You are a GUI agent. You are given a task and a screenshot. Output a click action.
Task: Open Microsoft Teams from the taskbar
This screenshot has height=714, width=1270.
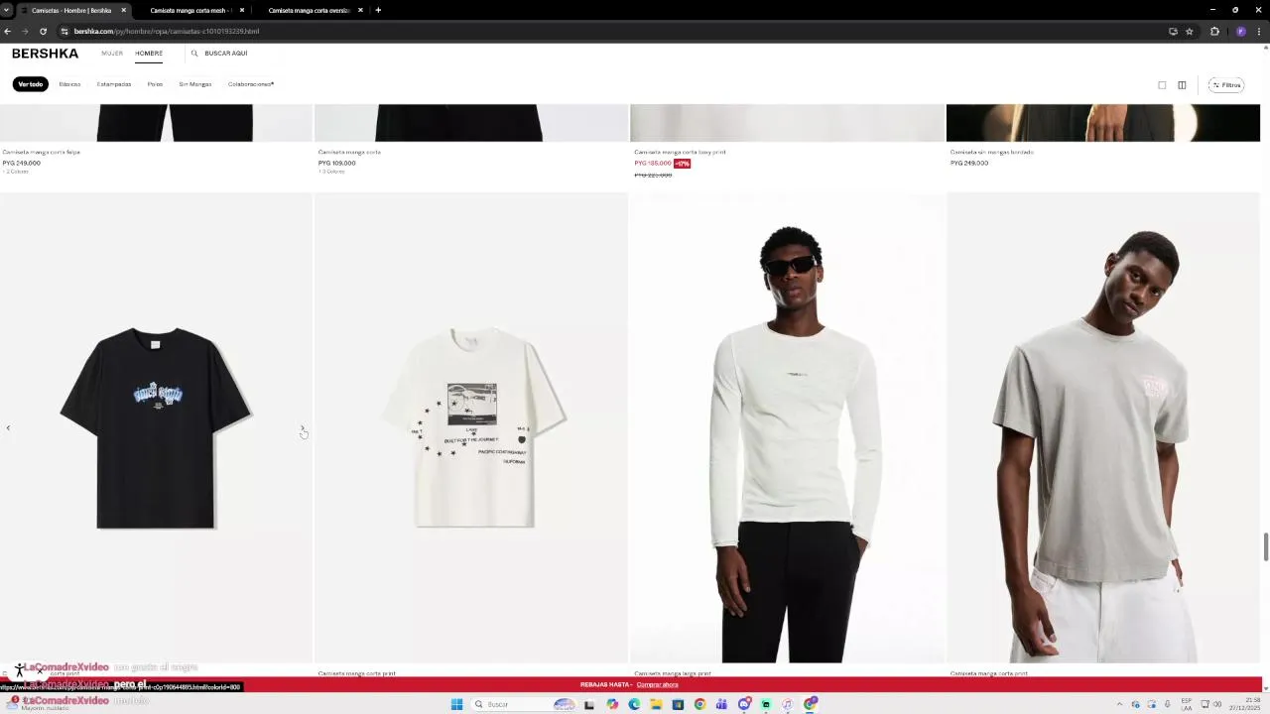coord(721,704)
